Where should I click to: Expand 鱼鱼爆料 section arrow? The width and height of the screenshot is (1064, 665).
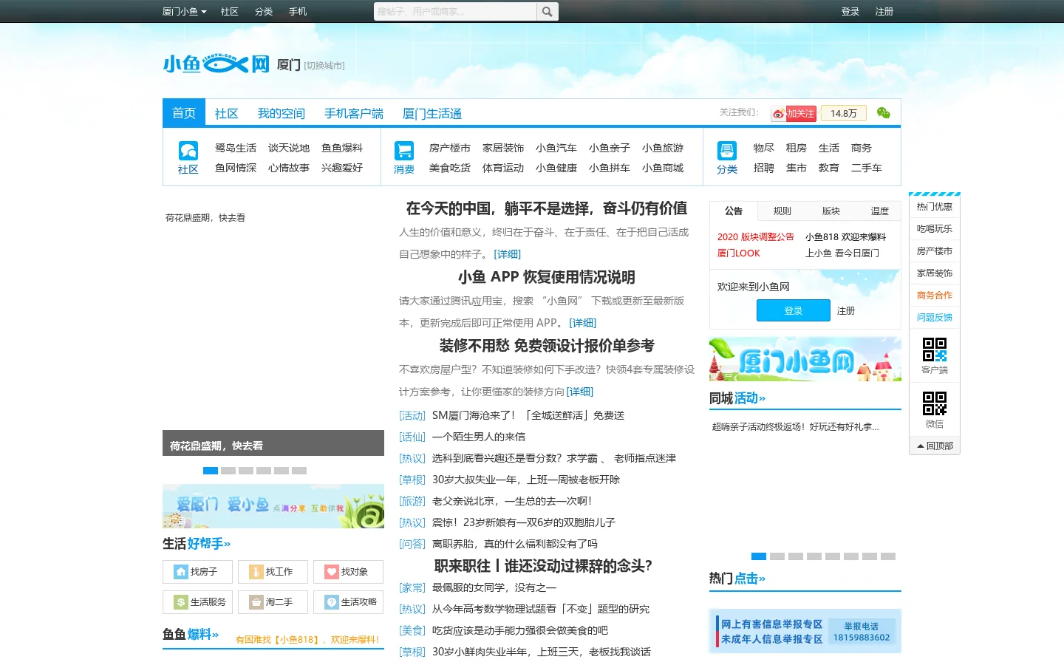(x=215, y=635)
